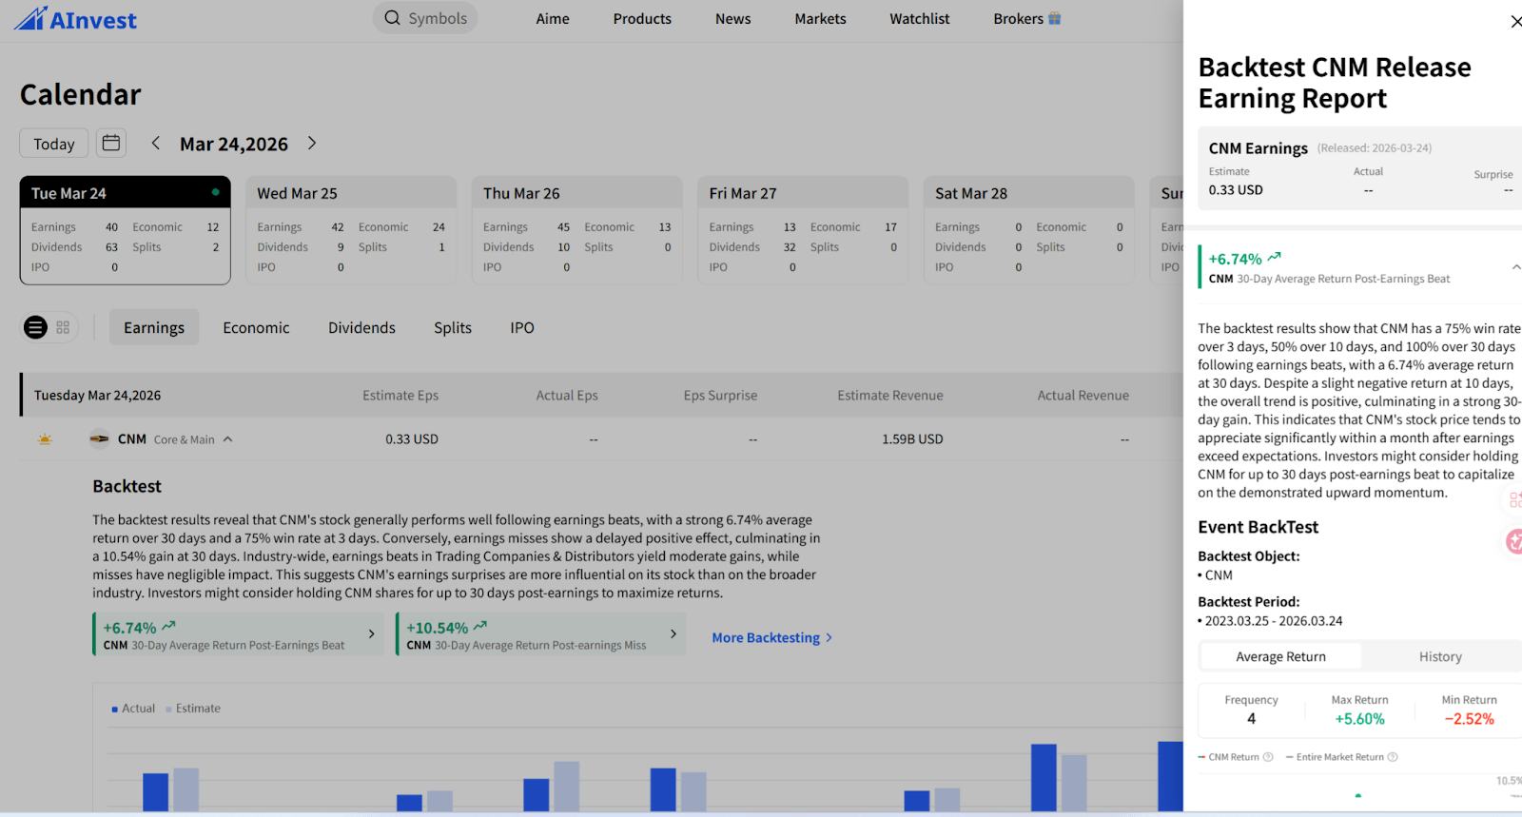
Task: Click the Symbols search field
Action: [426, 18]
